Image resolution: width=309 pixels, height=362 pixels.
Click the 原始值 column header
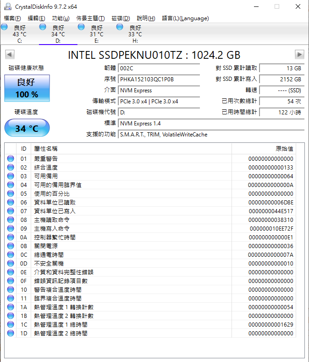tap(264, 149)
